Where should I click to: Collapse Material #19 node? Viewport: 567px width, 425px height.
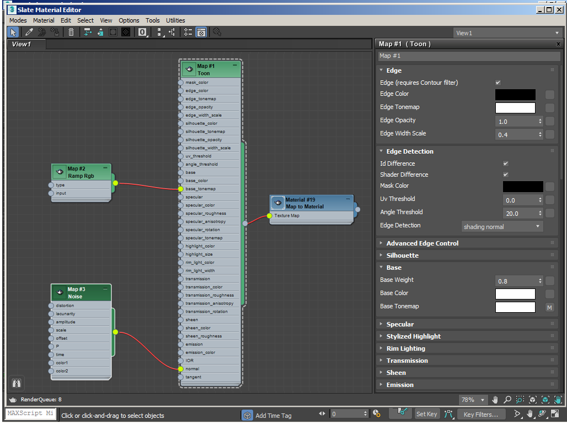coord(348,199)
